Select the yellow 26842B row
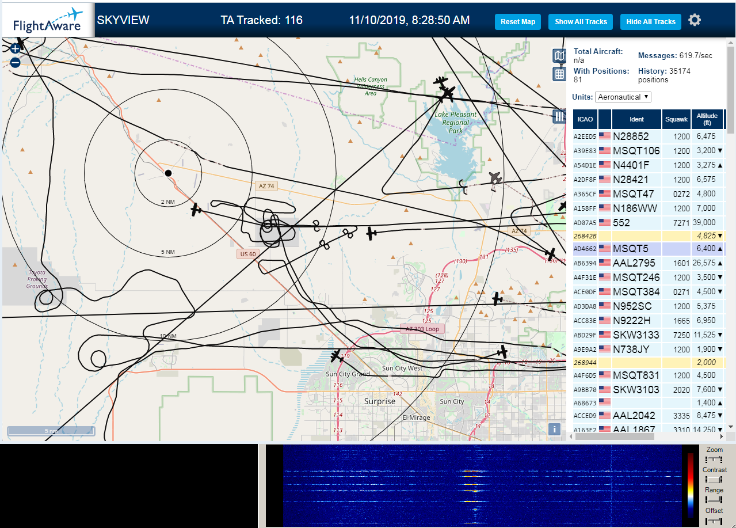This screenshot has height=528, width=736. point(650,235)
